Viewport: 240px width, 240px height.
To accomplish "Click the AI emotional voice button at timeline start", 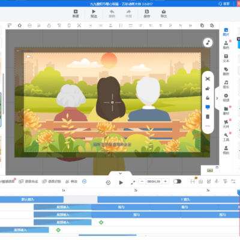I will [7, 181].
